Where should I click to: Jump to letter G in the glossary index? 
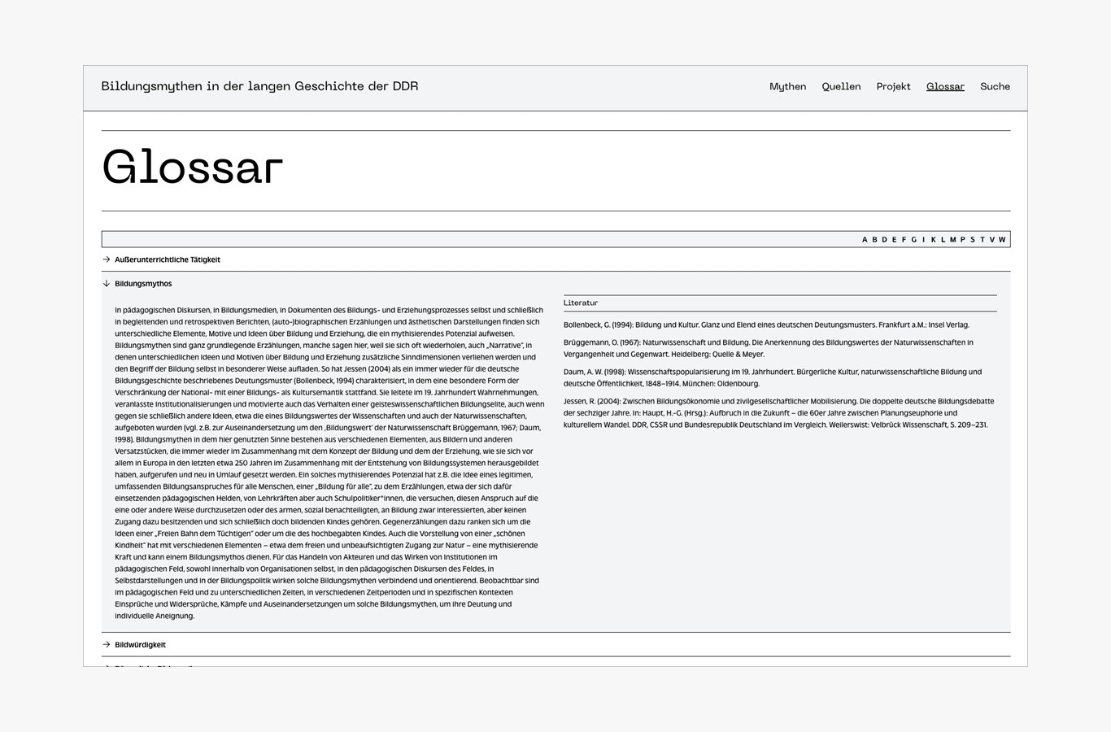pyautogui.click(x=913, y=240)
